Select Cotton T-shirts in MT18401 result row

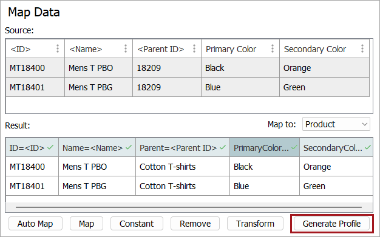[x=183, y=186]
